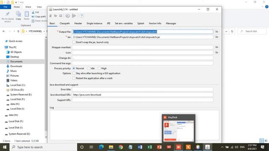Image resolution: width=269 pixels, height=151 pixels.
Task: Select Documents in Explorer navigation pane
Action: click(x=16, y=62)
